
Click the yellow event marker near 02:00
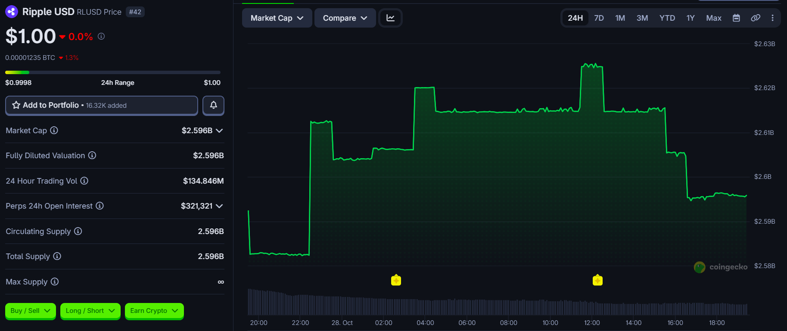(x=396, y=281)
